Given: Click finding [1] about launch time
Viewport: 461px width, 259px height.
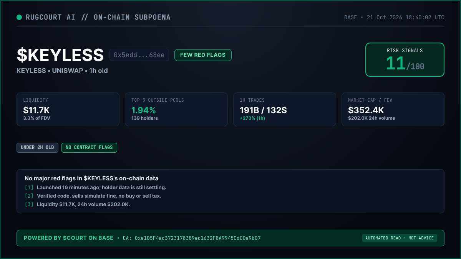Looking at the screenshot, I should (95, 188).
